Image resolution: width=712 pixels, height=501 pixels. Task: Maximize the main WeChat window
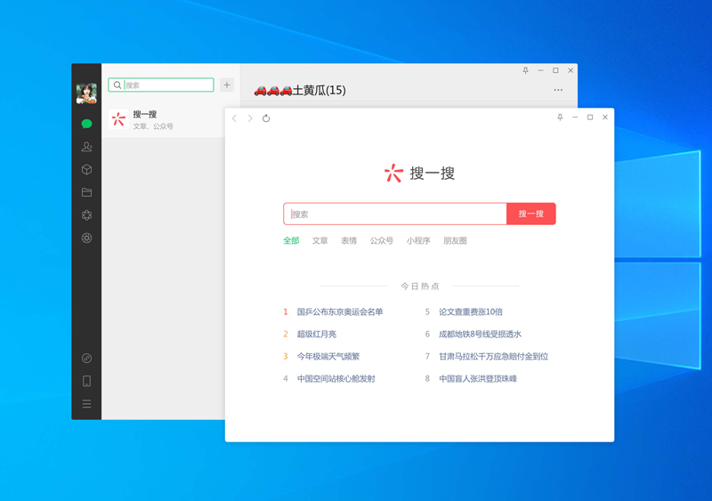(555, 70)
